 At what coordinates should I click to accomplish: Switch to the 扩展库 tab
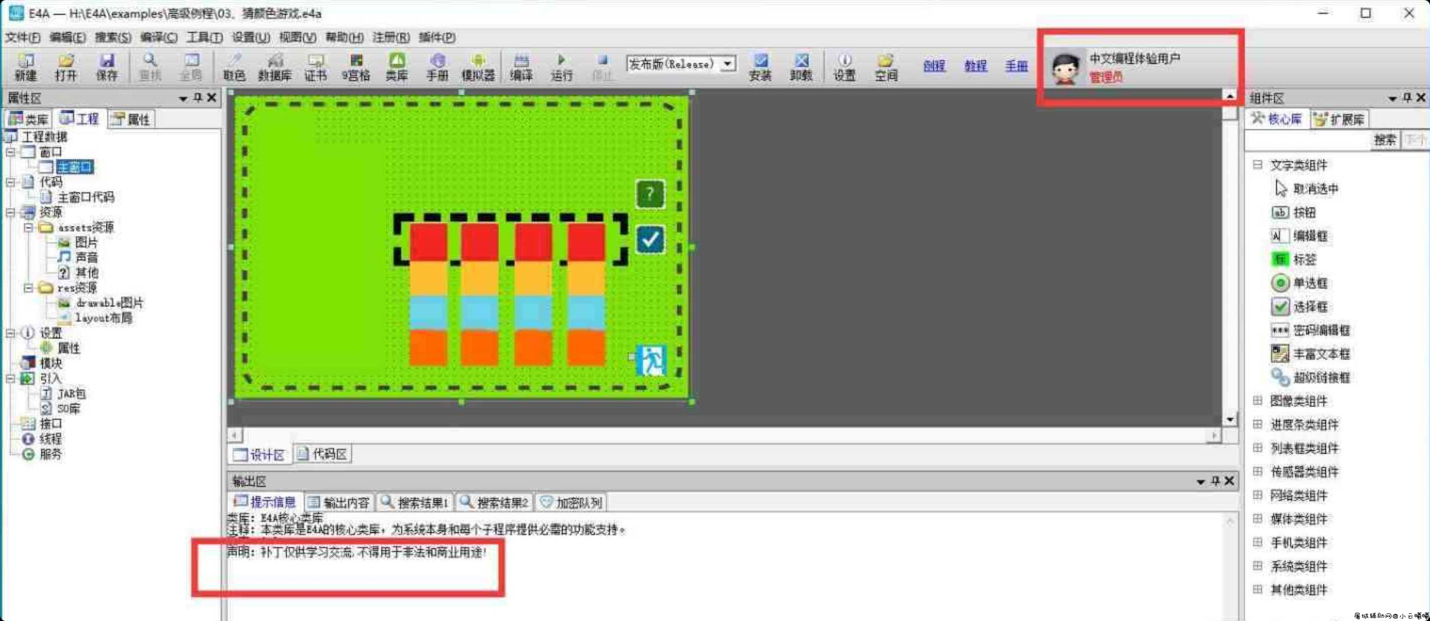[1340, 119]
